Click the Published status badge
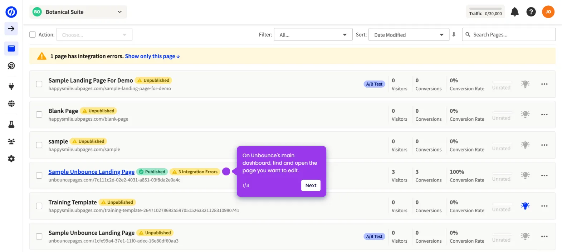 coord(152,172)
